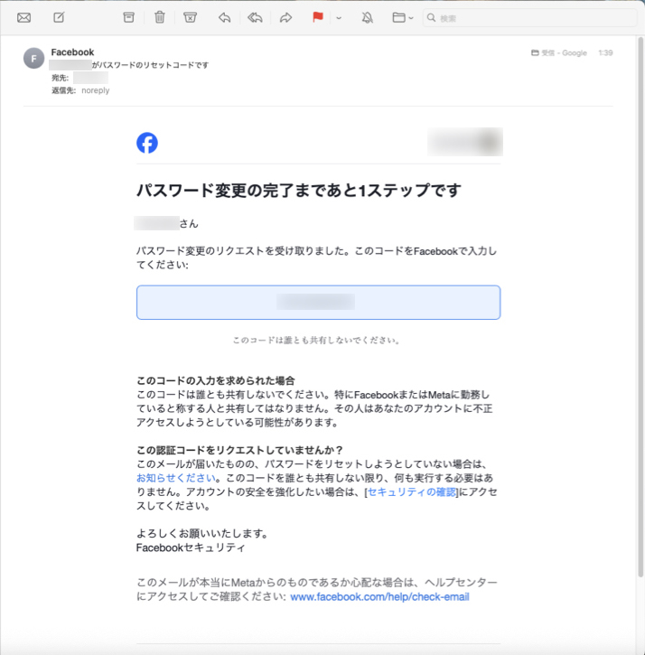Image resolution: width=645 pixels, height=655 pixels.
Task: Open the お知らせください link
Action: click(x=176, y=478)
